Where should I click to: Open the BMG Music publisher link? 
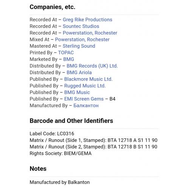77,92
